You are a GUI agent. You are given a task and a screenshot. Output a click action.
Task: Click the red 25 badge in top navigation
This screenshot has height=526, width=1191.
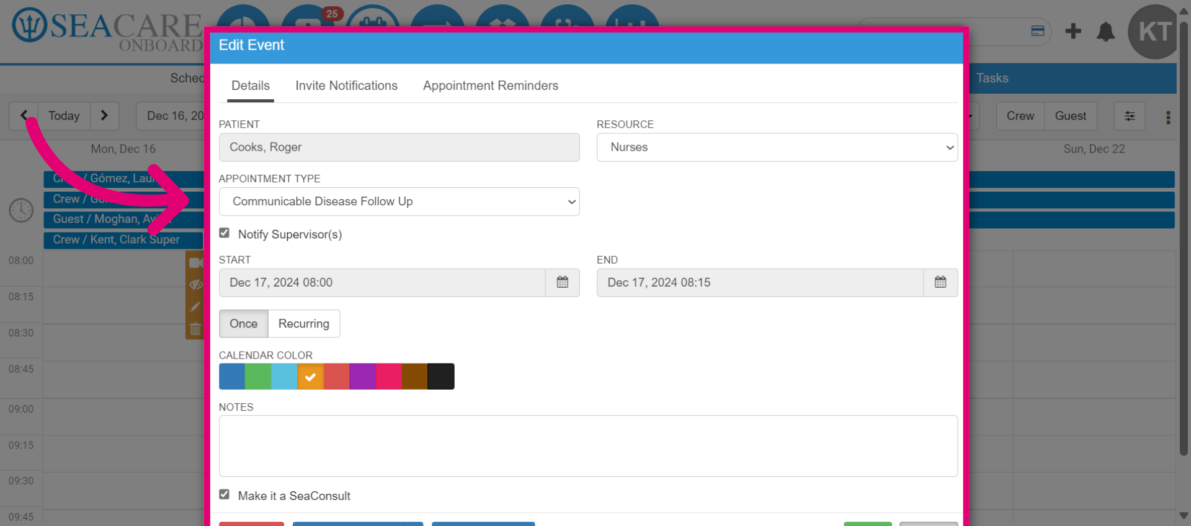click(332, 14)
